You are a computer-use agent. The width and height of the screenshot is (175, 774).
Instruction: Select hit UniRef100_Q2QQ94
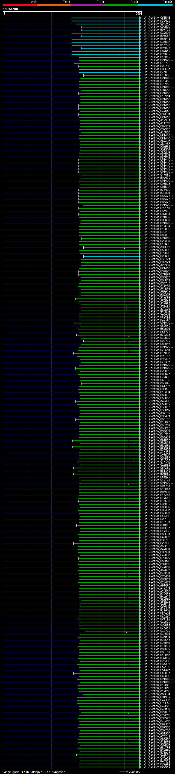tap(157, 33)
